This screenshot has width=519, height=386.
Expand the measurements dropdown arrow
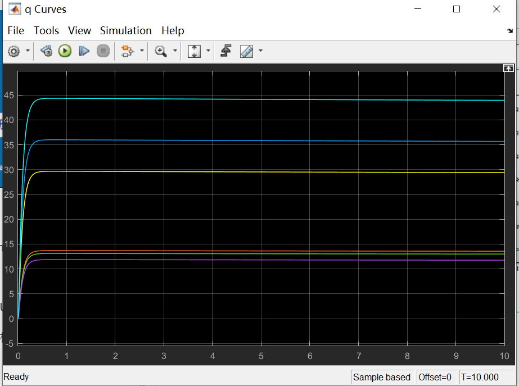[260, 51]
